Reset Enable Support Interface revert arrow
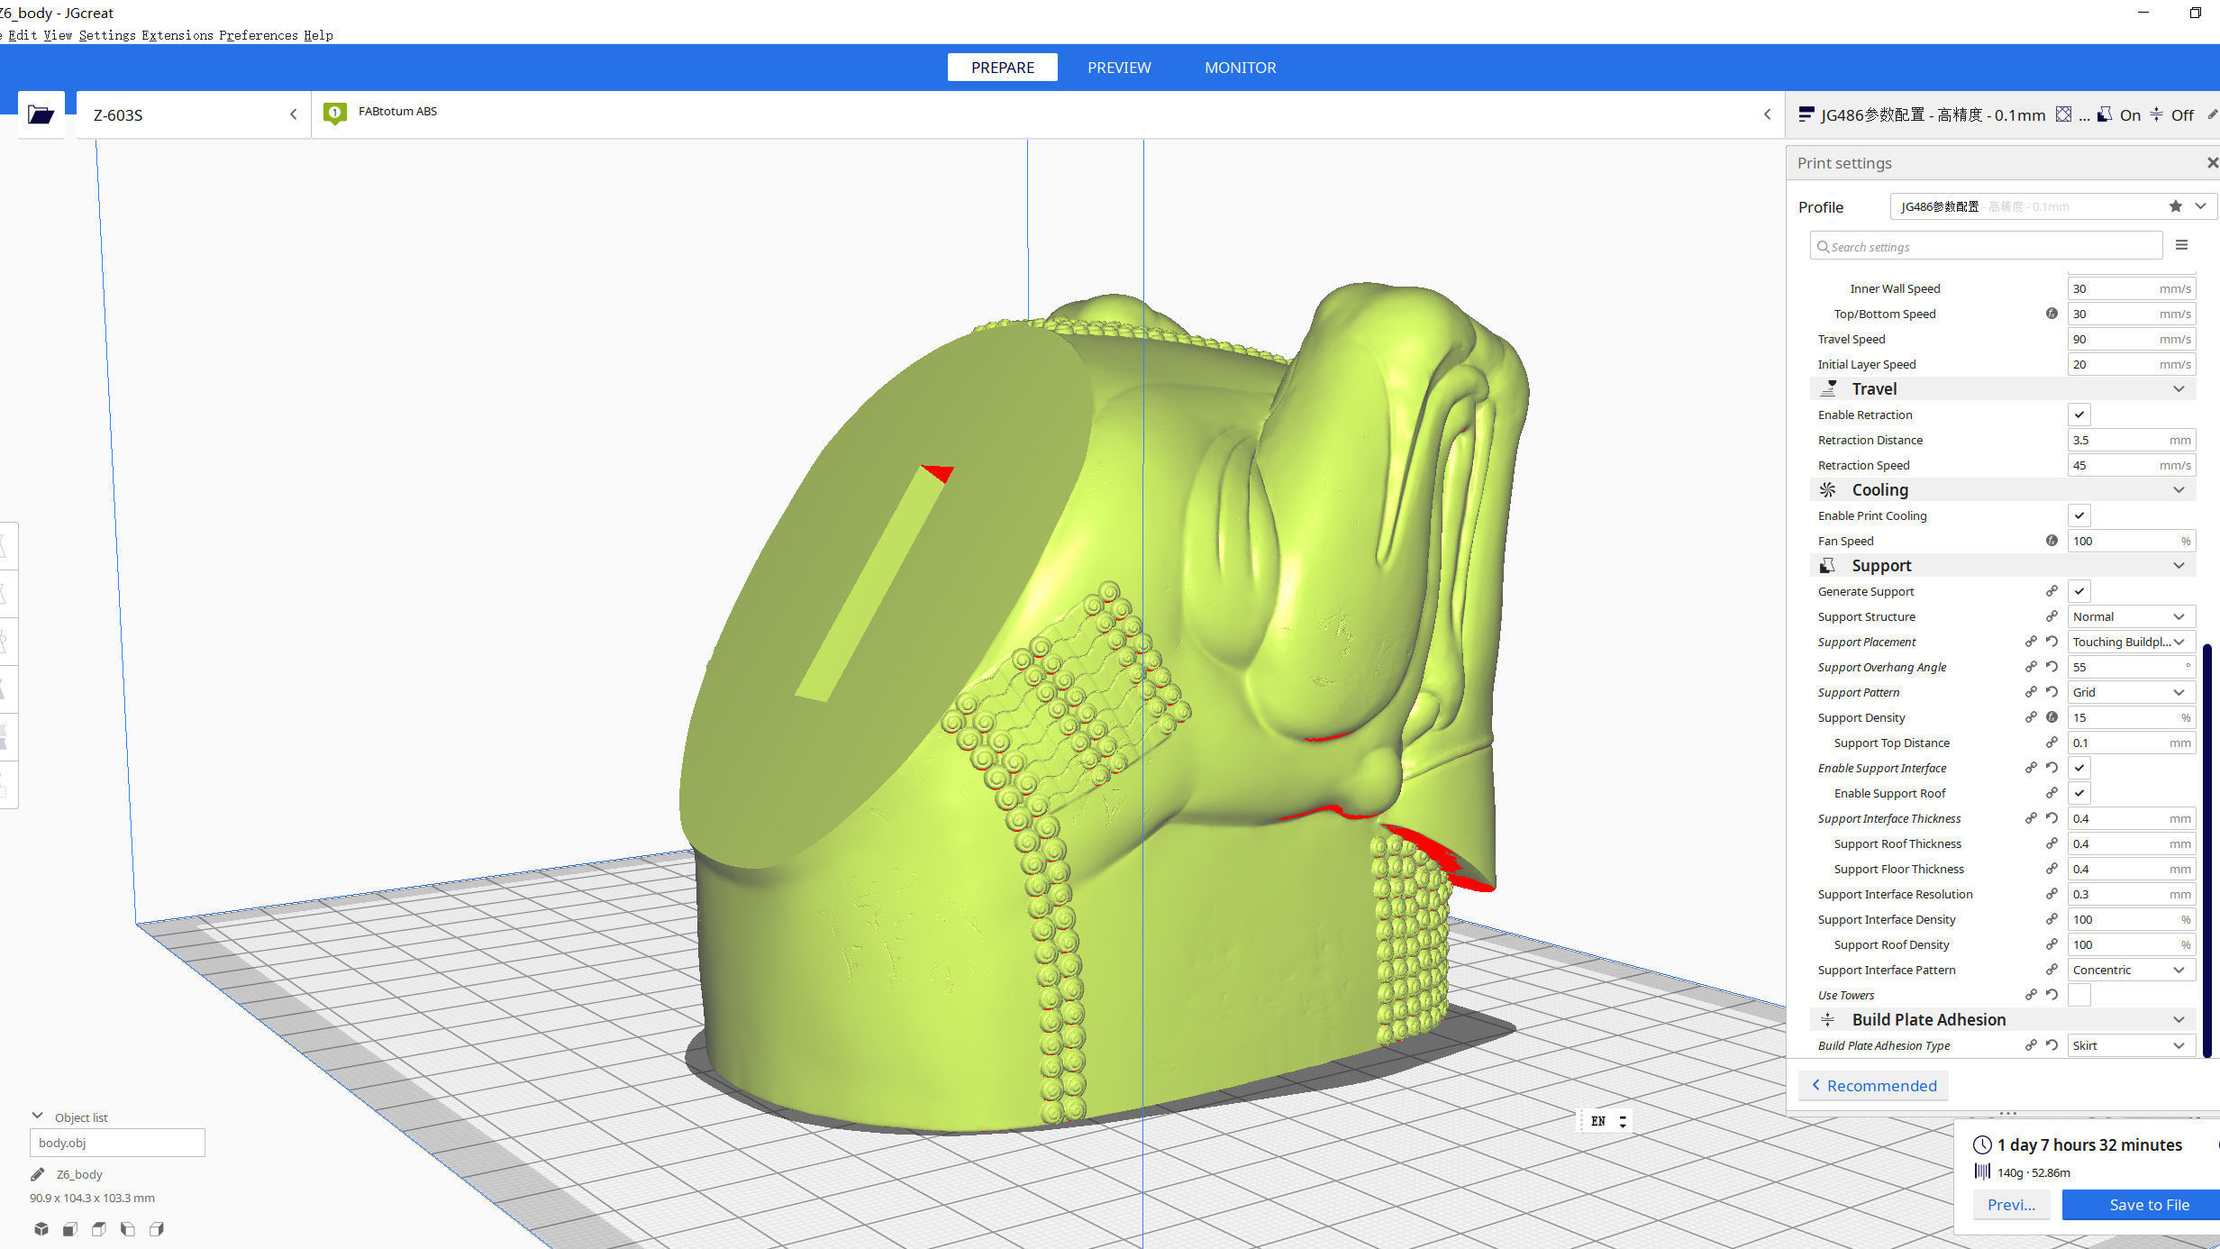The height and width of the screenshot is (1249, 2220). 2052,768
